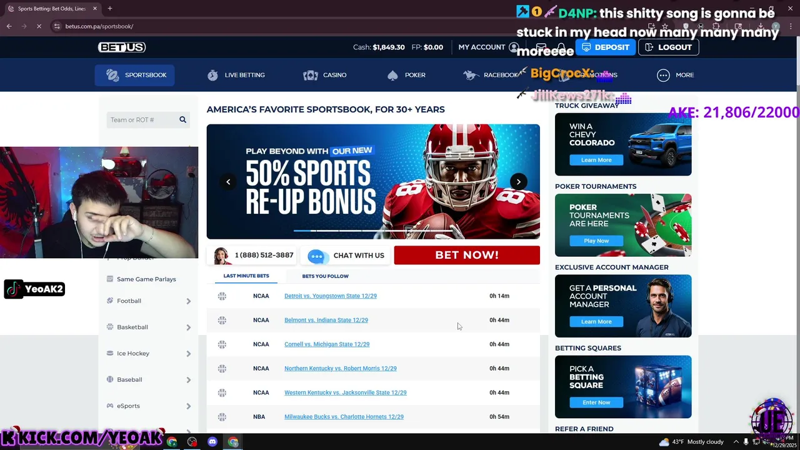
Task: Show hidden system tray icons
Action: [736, 442]
